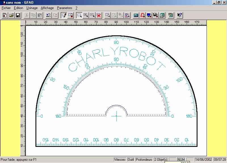Open the Usinage menu
This screenshot has width=227, height=163.
(32, 8)
